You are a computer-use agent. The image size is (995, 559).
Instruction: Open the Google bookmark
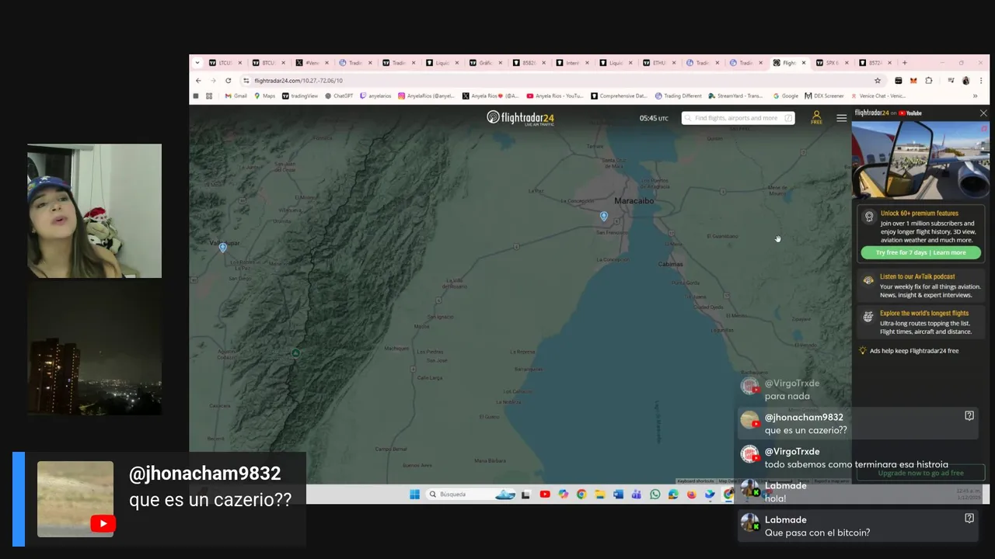[x=786, y=96]
